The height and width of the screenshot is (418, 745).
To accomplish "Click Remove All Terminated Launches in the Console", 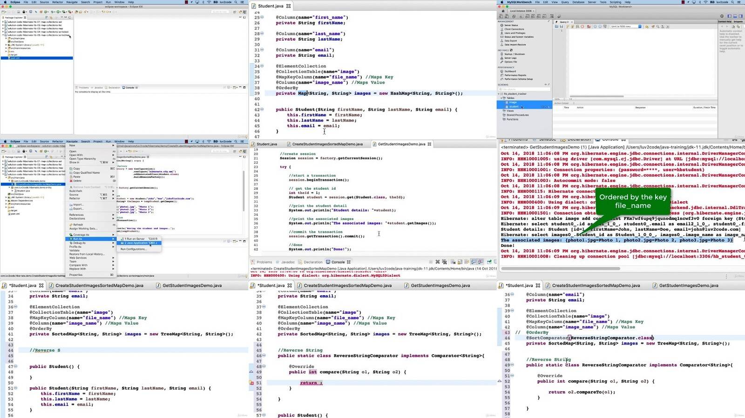I will click(445, 262).
